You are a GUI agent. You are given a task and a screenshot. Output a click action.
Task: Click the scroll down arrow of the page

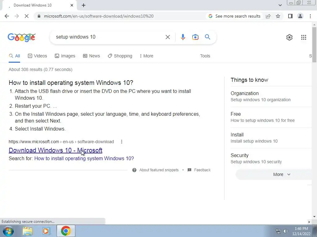tap(314, 217)
